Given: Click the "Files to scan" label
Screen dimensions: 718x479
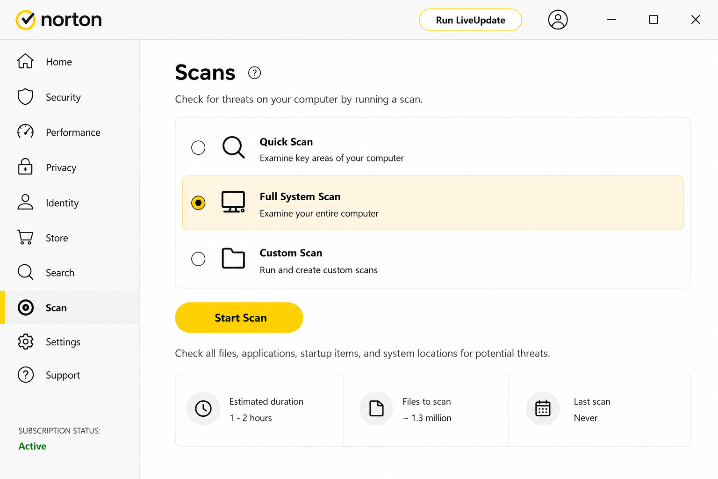Looking at the screenshot, I should 427,401.
